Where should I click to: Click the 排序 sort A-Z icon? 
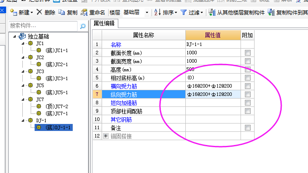click(158, 12)
